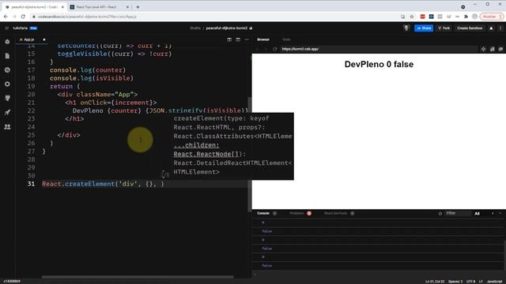Click the console.log(counter) line

click(88, 70)
